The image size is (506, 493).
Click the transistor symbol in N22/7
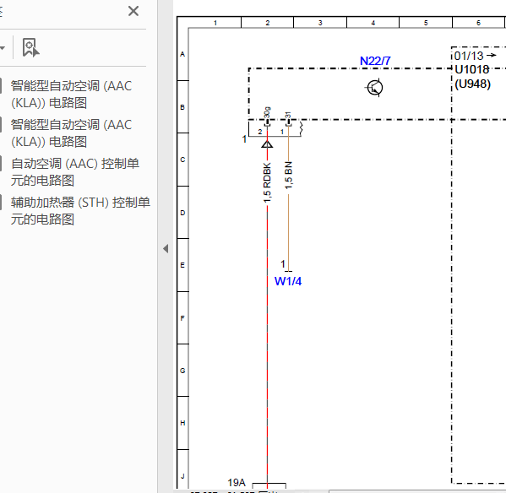375,88
